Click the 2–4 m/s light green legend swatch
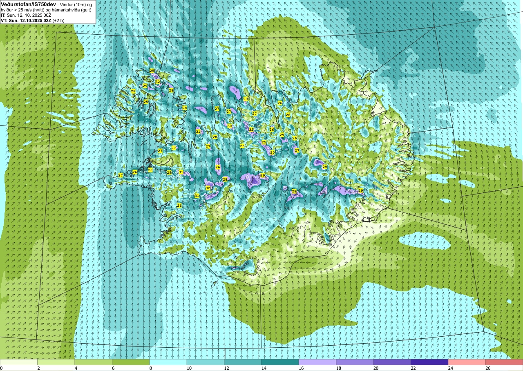The height and width of the screenshot is (371, 523). click(x=56, y=362)
